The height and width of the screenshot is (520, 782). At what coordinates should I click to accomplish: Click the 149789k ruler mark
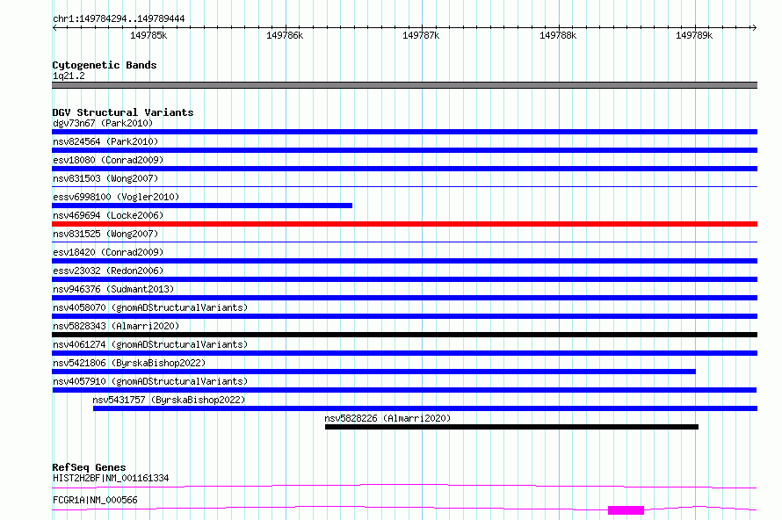[694, 35]
